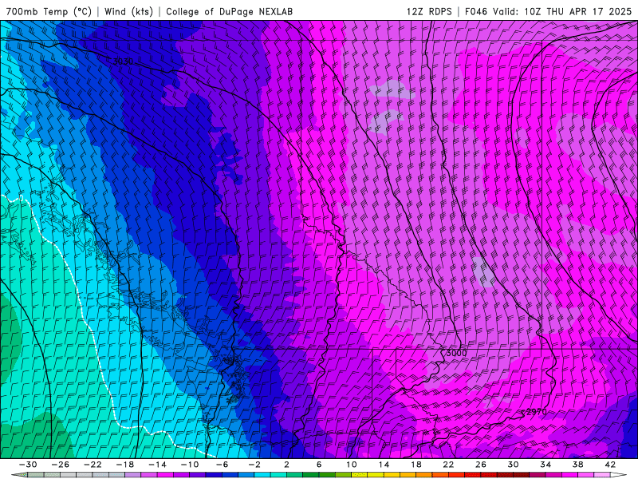Click the 38 color scale label
The height and width of the screenshot is (479, 638).
[x=577, y=465]
